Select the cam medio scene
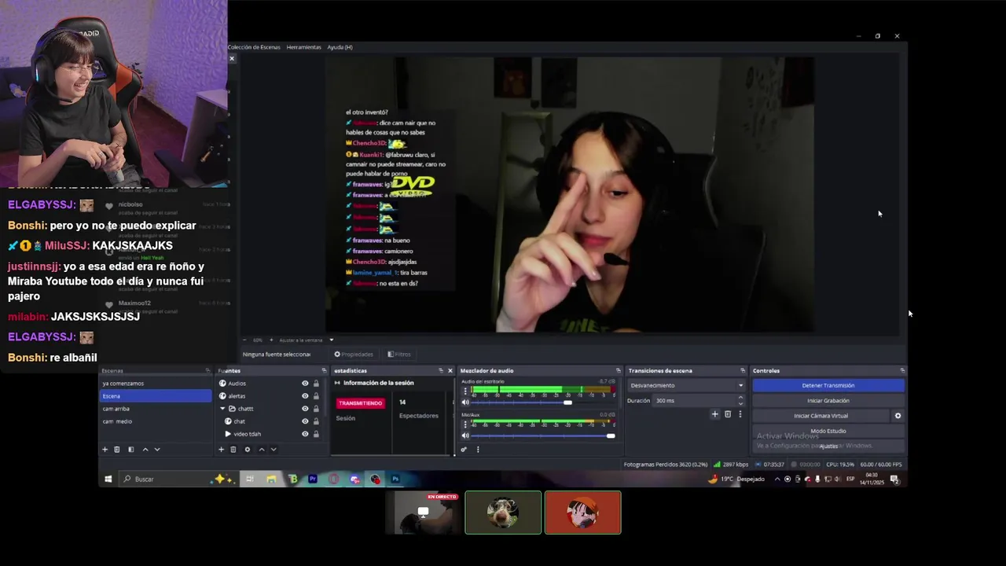Image resolution: width=1006 pixels, height=566 pixels. pos(156,421)
